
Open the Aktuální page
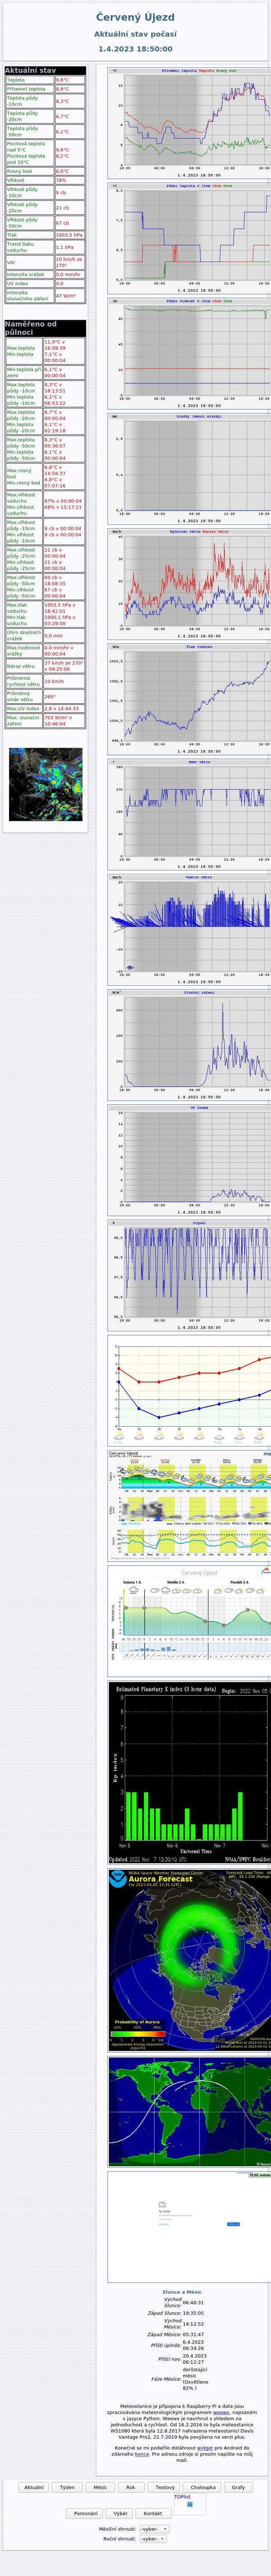[34, 2486]
